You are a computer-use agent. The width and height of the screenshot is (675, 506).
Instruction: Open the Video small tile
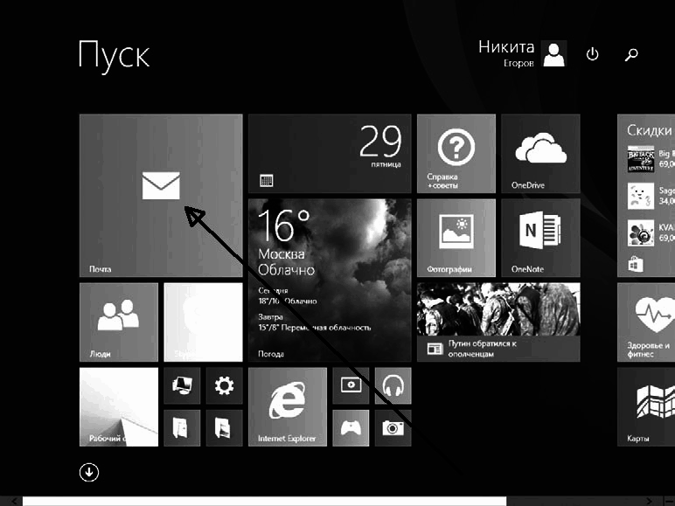(351, 385)
